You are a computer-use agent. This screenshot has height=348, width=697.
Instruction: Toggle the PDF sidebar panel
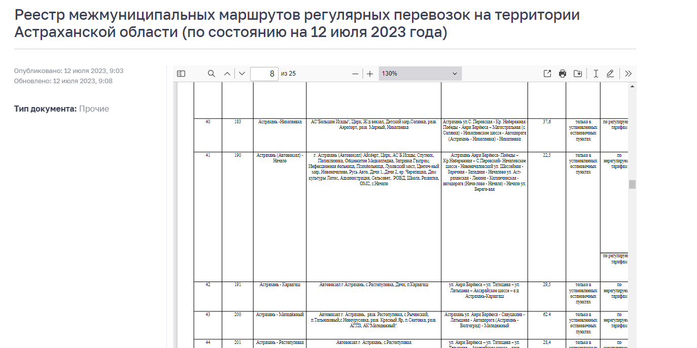(x=181, y=74)
